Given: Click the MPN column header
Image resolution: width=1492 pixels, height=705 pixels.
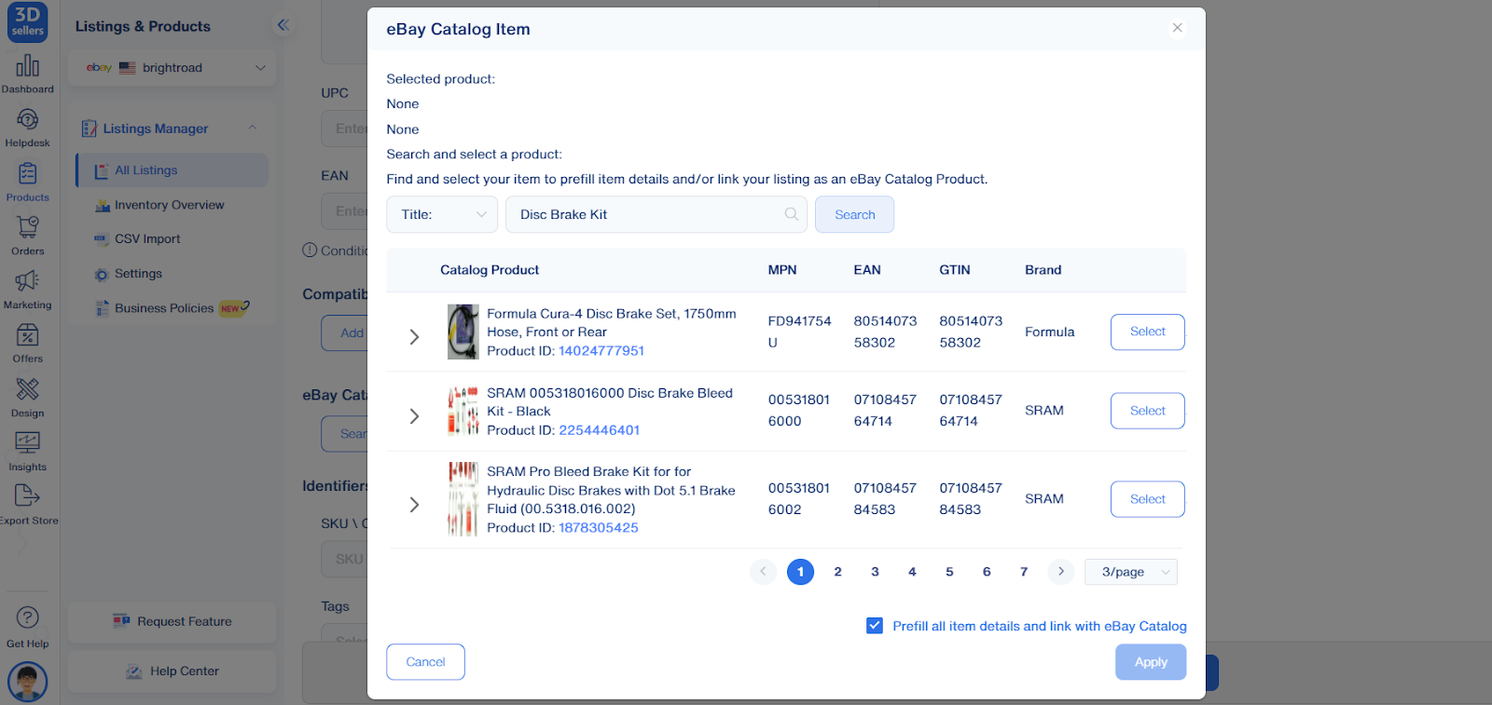Looking at the screenshot, I should tap(782, 270).
